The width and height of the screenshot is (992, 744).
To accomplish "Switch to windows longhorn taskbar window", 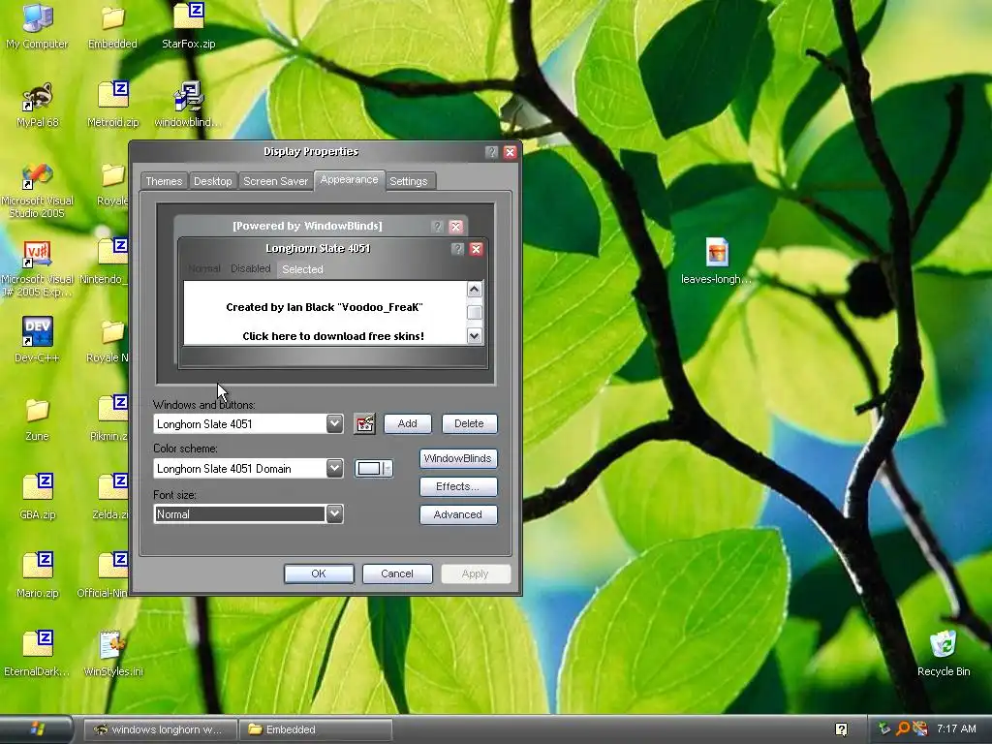I will coord(161,729).
